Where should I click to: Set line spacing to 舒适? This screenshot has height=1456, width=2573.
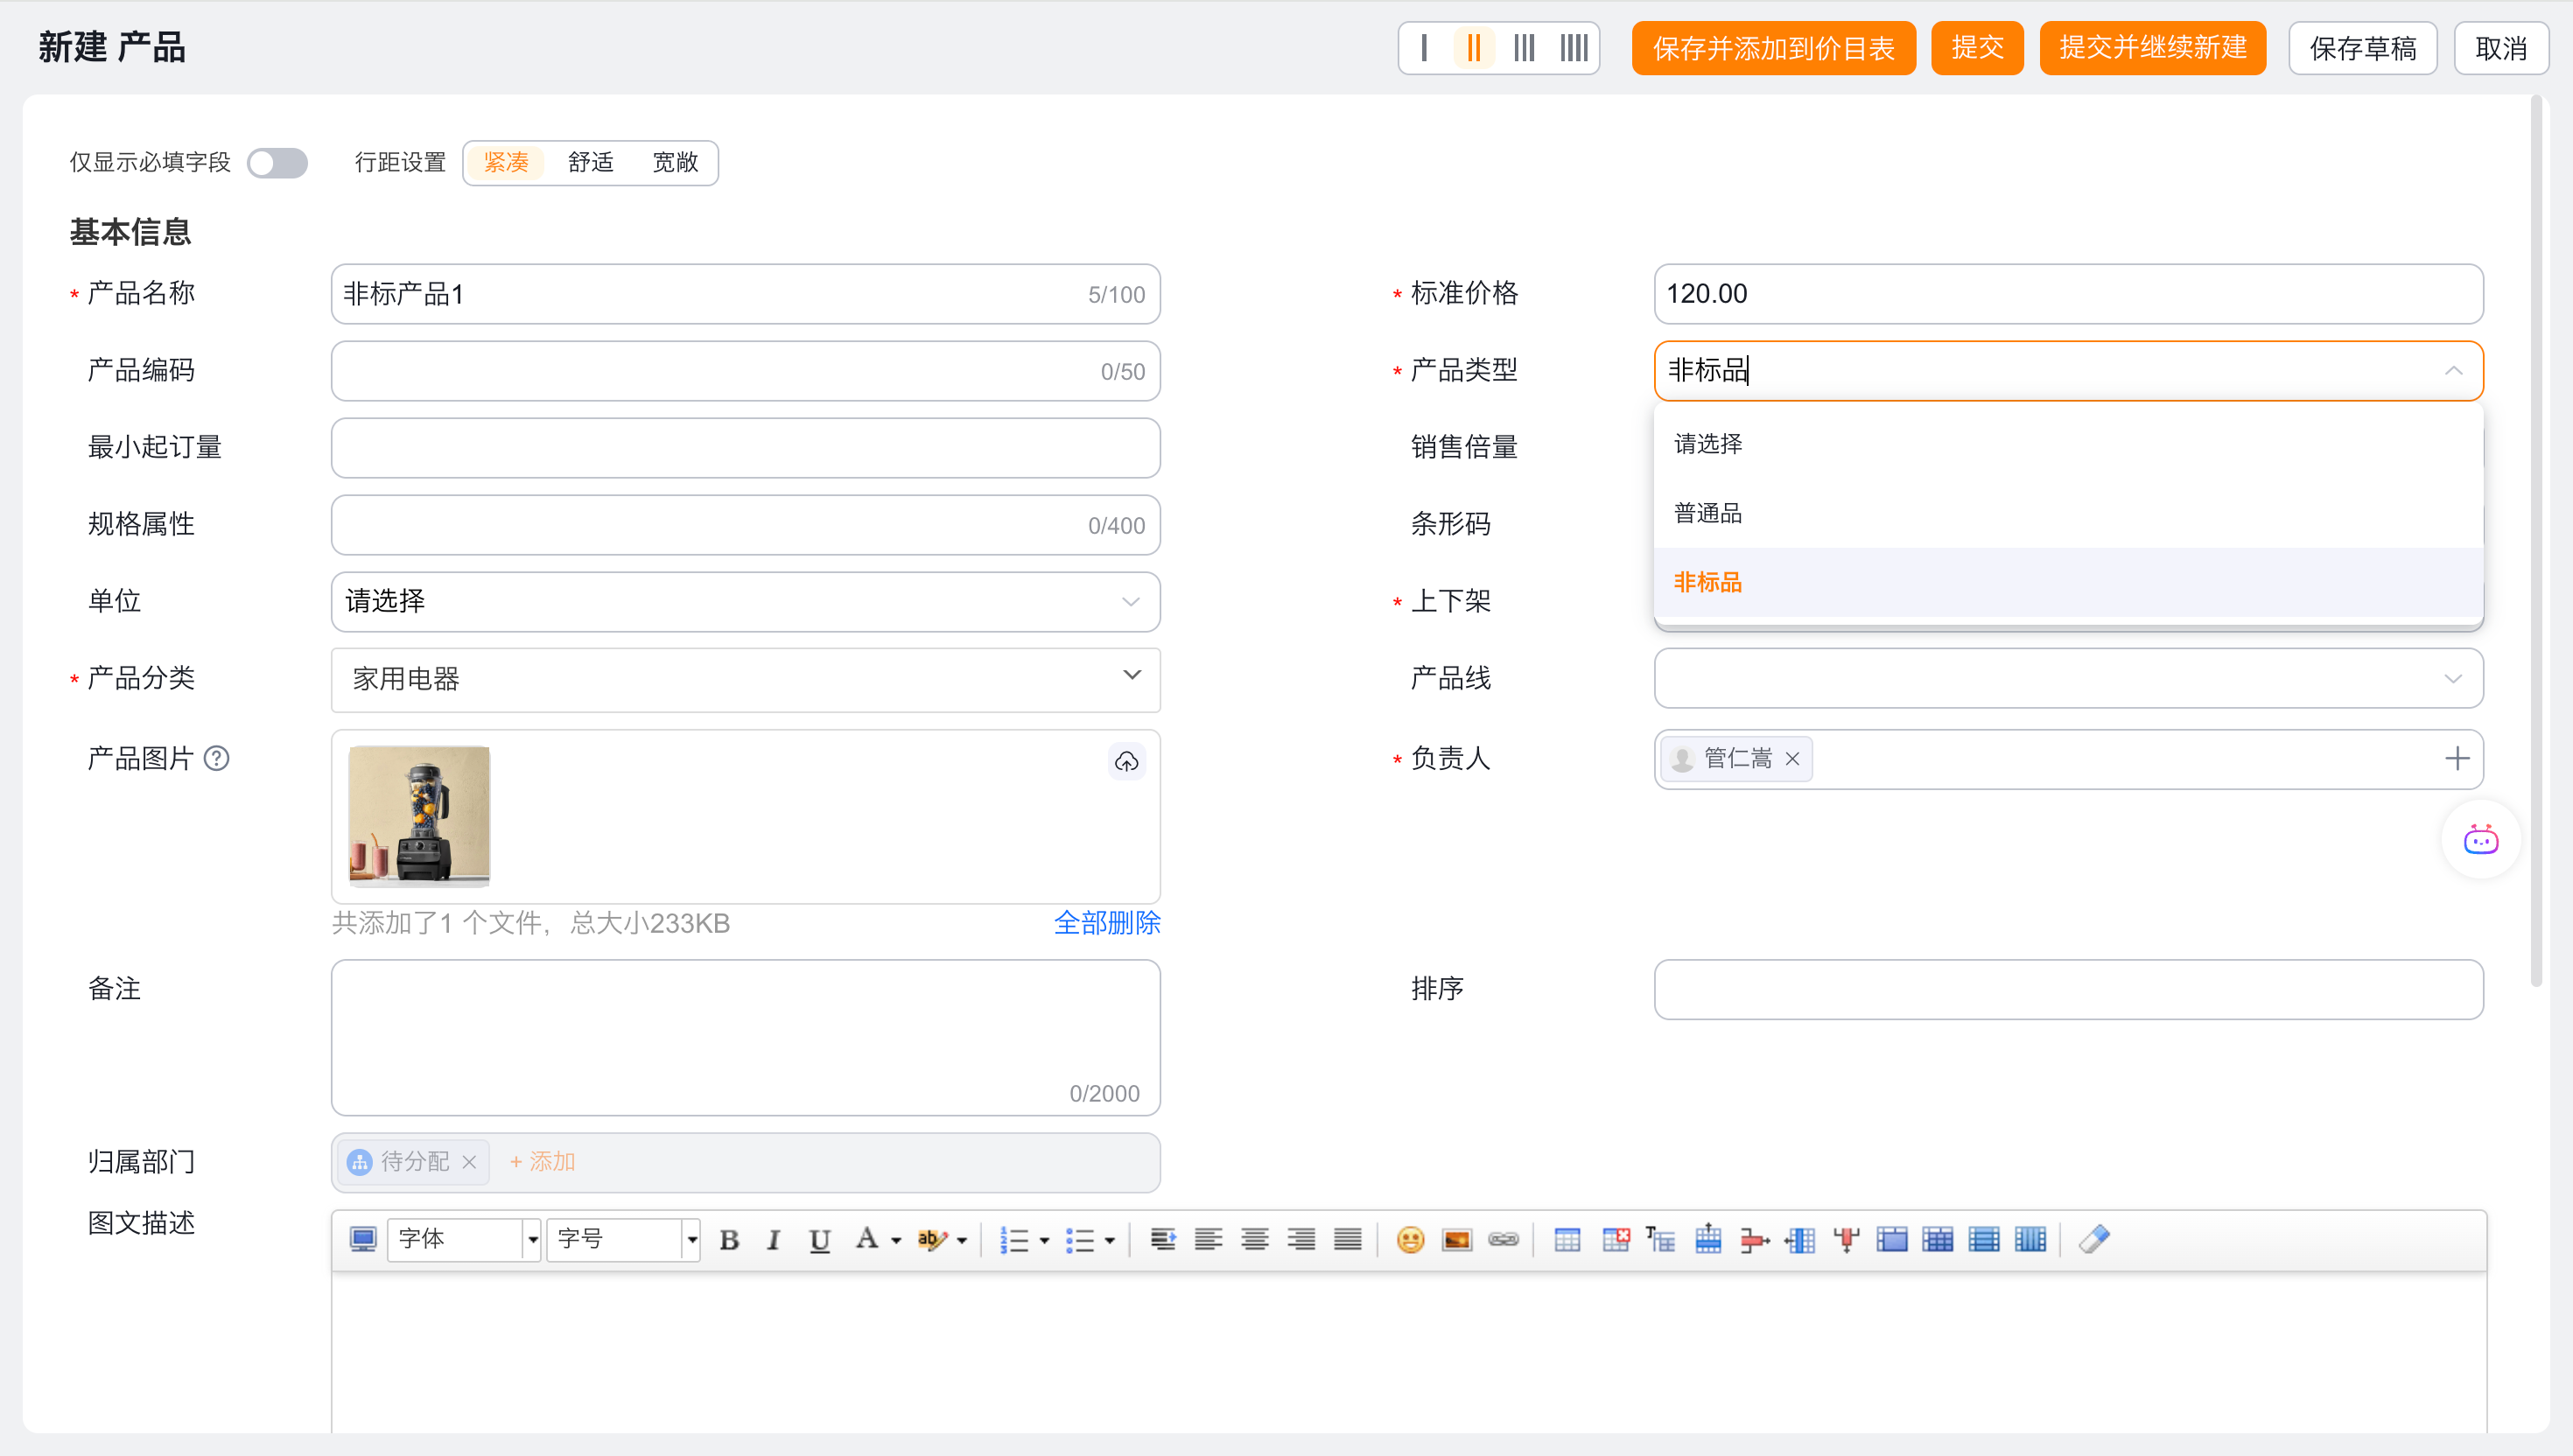pyautogui.click(x=590, y=163)
